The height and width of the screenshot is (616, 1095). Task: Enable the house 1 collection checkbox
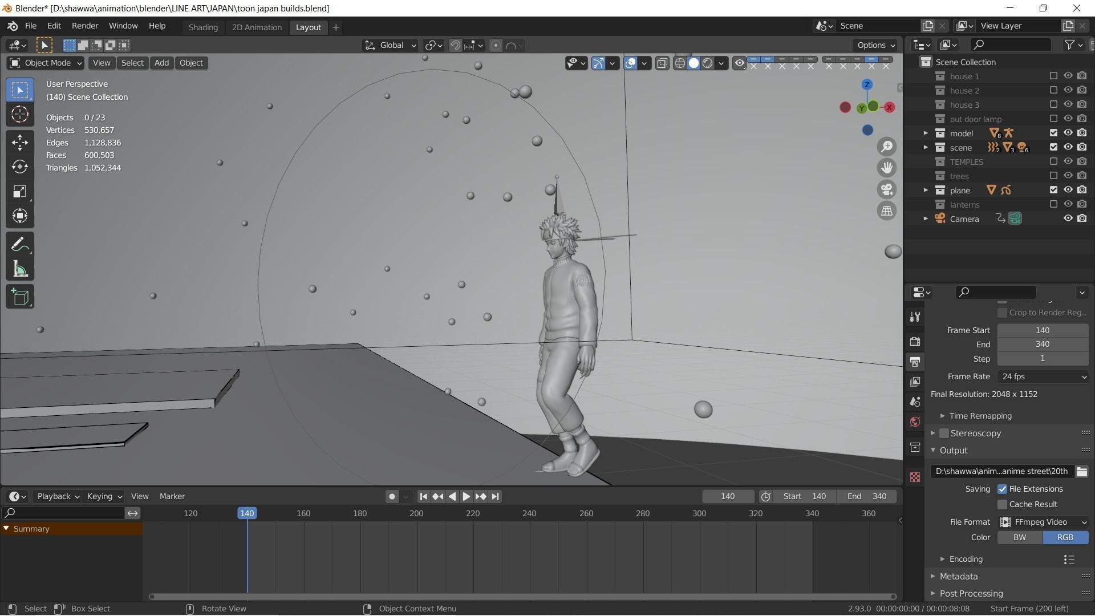pyautogui.click(x=1053, y=76)
